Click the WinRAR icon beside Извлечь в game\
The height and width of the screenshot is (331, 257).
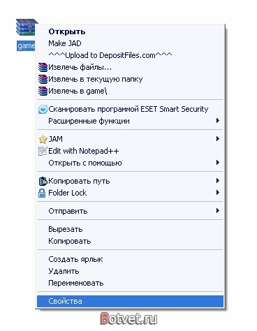tap(43, 91)
